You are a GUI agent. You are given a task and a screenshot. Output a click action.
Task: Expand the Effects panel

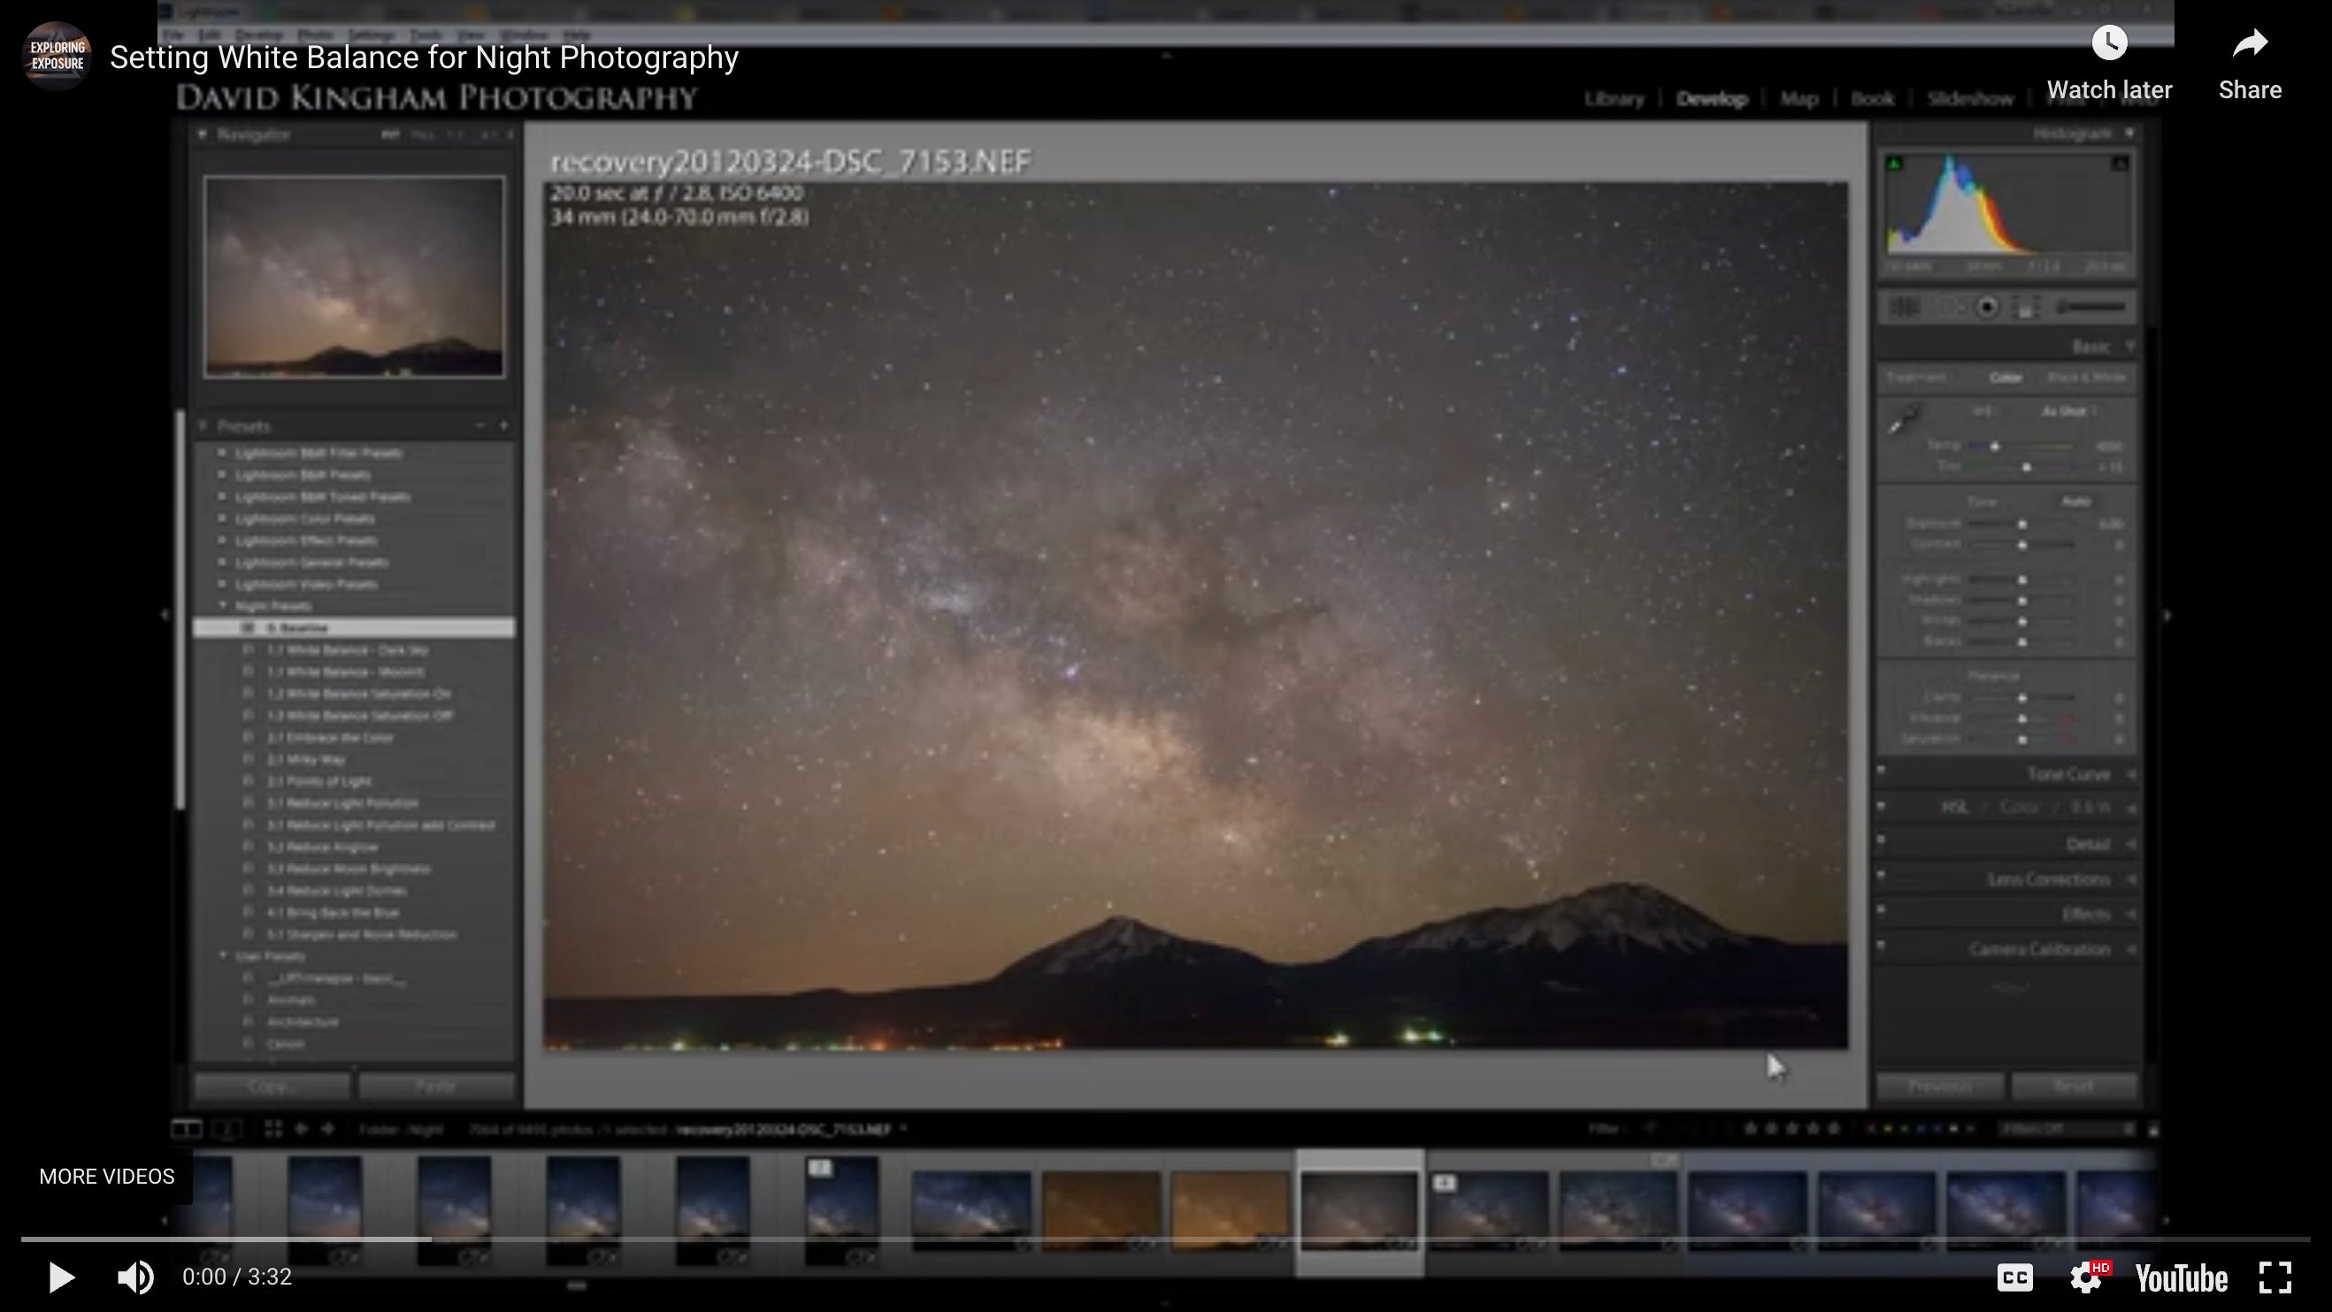(x=2130, y=914)
